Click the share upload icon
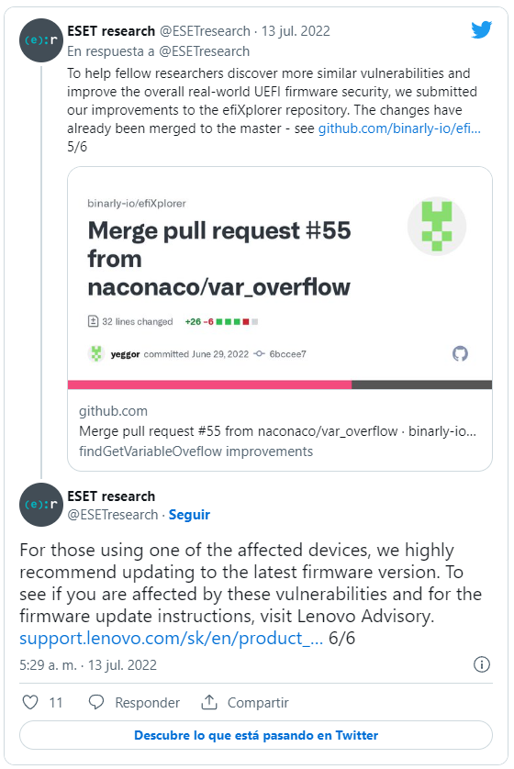The image size is (514, 769). pos(209,702)
